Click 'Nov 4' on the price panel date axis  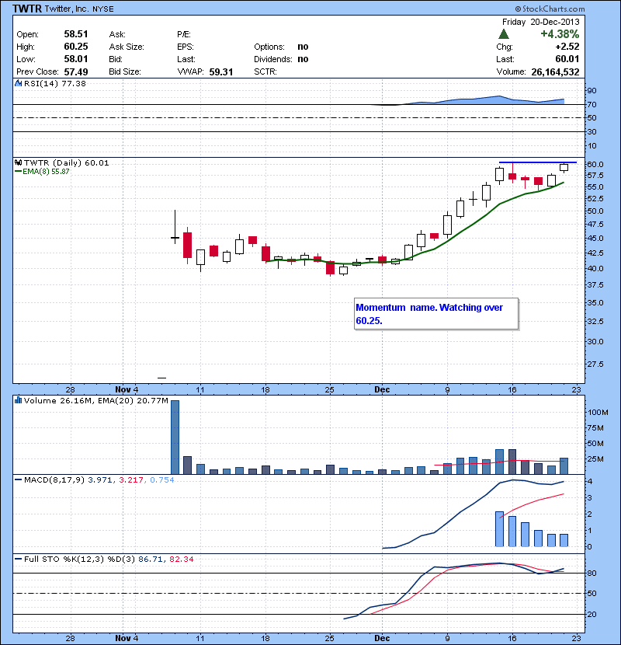127,389
